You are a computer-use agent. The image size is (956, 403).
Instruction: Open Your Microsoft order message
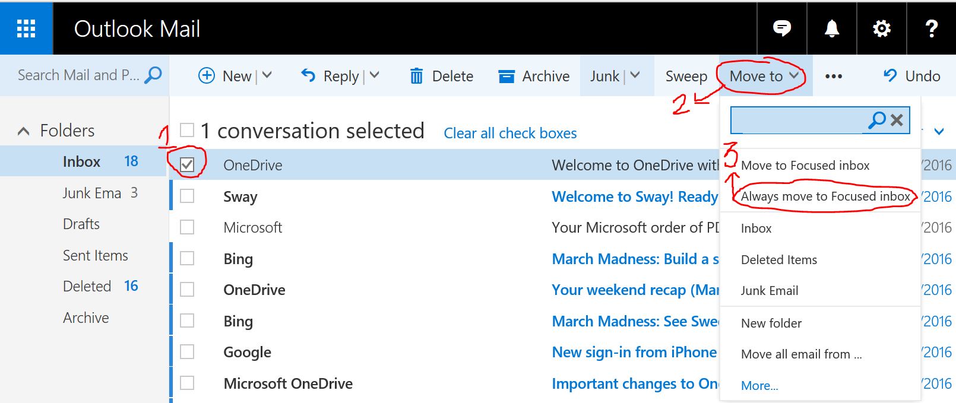[635, 227]
